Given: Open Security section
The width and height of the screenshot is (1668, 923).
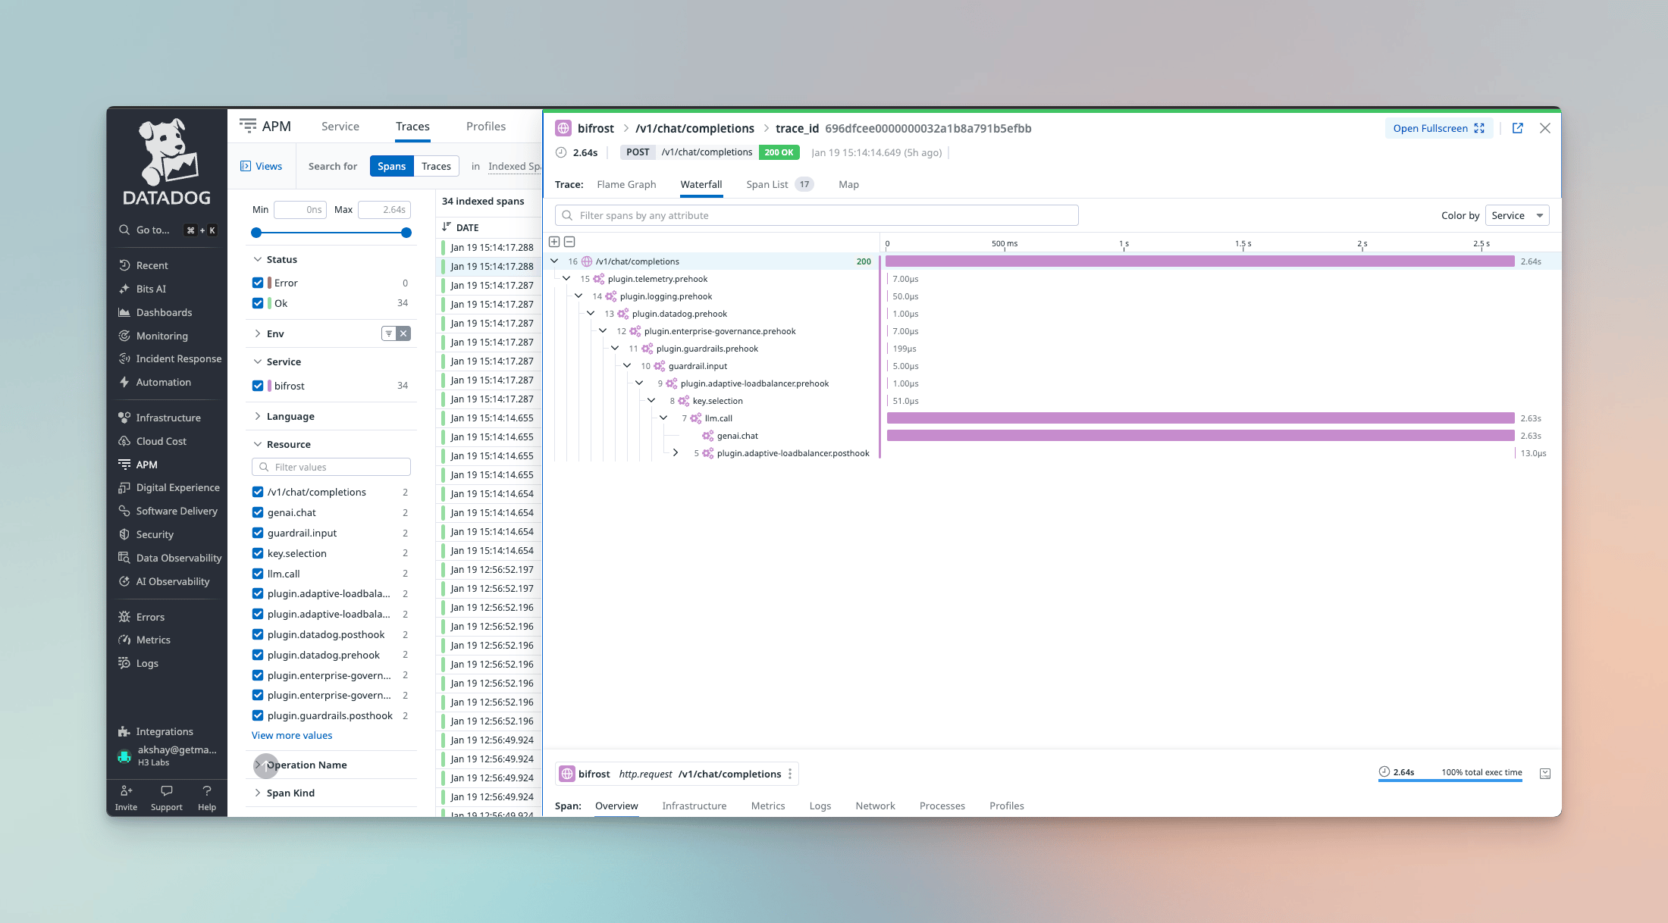Looking at the screenshot, I should pyautogui.click(x=155, y=534).
